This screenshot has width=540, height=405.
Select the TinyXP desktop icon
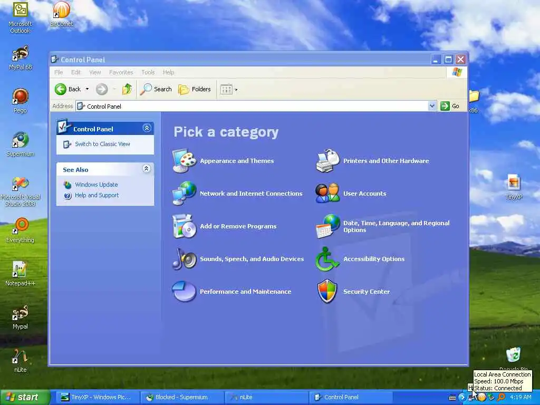point(514,187)
